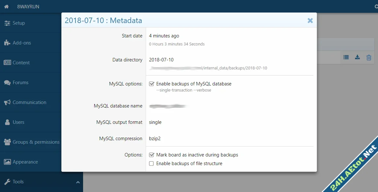378x192 pixels.
Task: Click the 8WAYRUN site title
Action: coord(28,6)
